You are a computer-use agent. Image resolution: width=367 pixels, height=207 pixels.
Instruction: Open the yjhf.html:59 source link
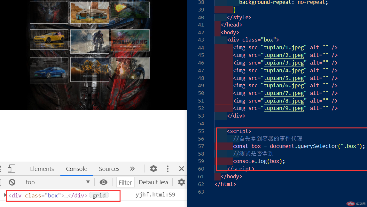pyautogui.click(x=155, y=195)
